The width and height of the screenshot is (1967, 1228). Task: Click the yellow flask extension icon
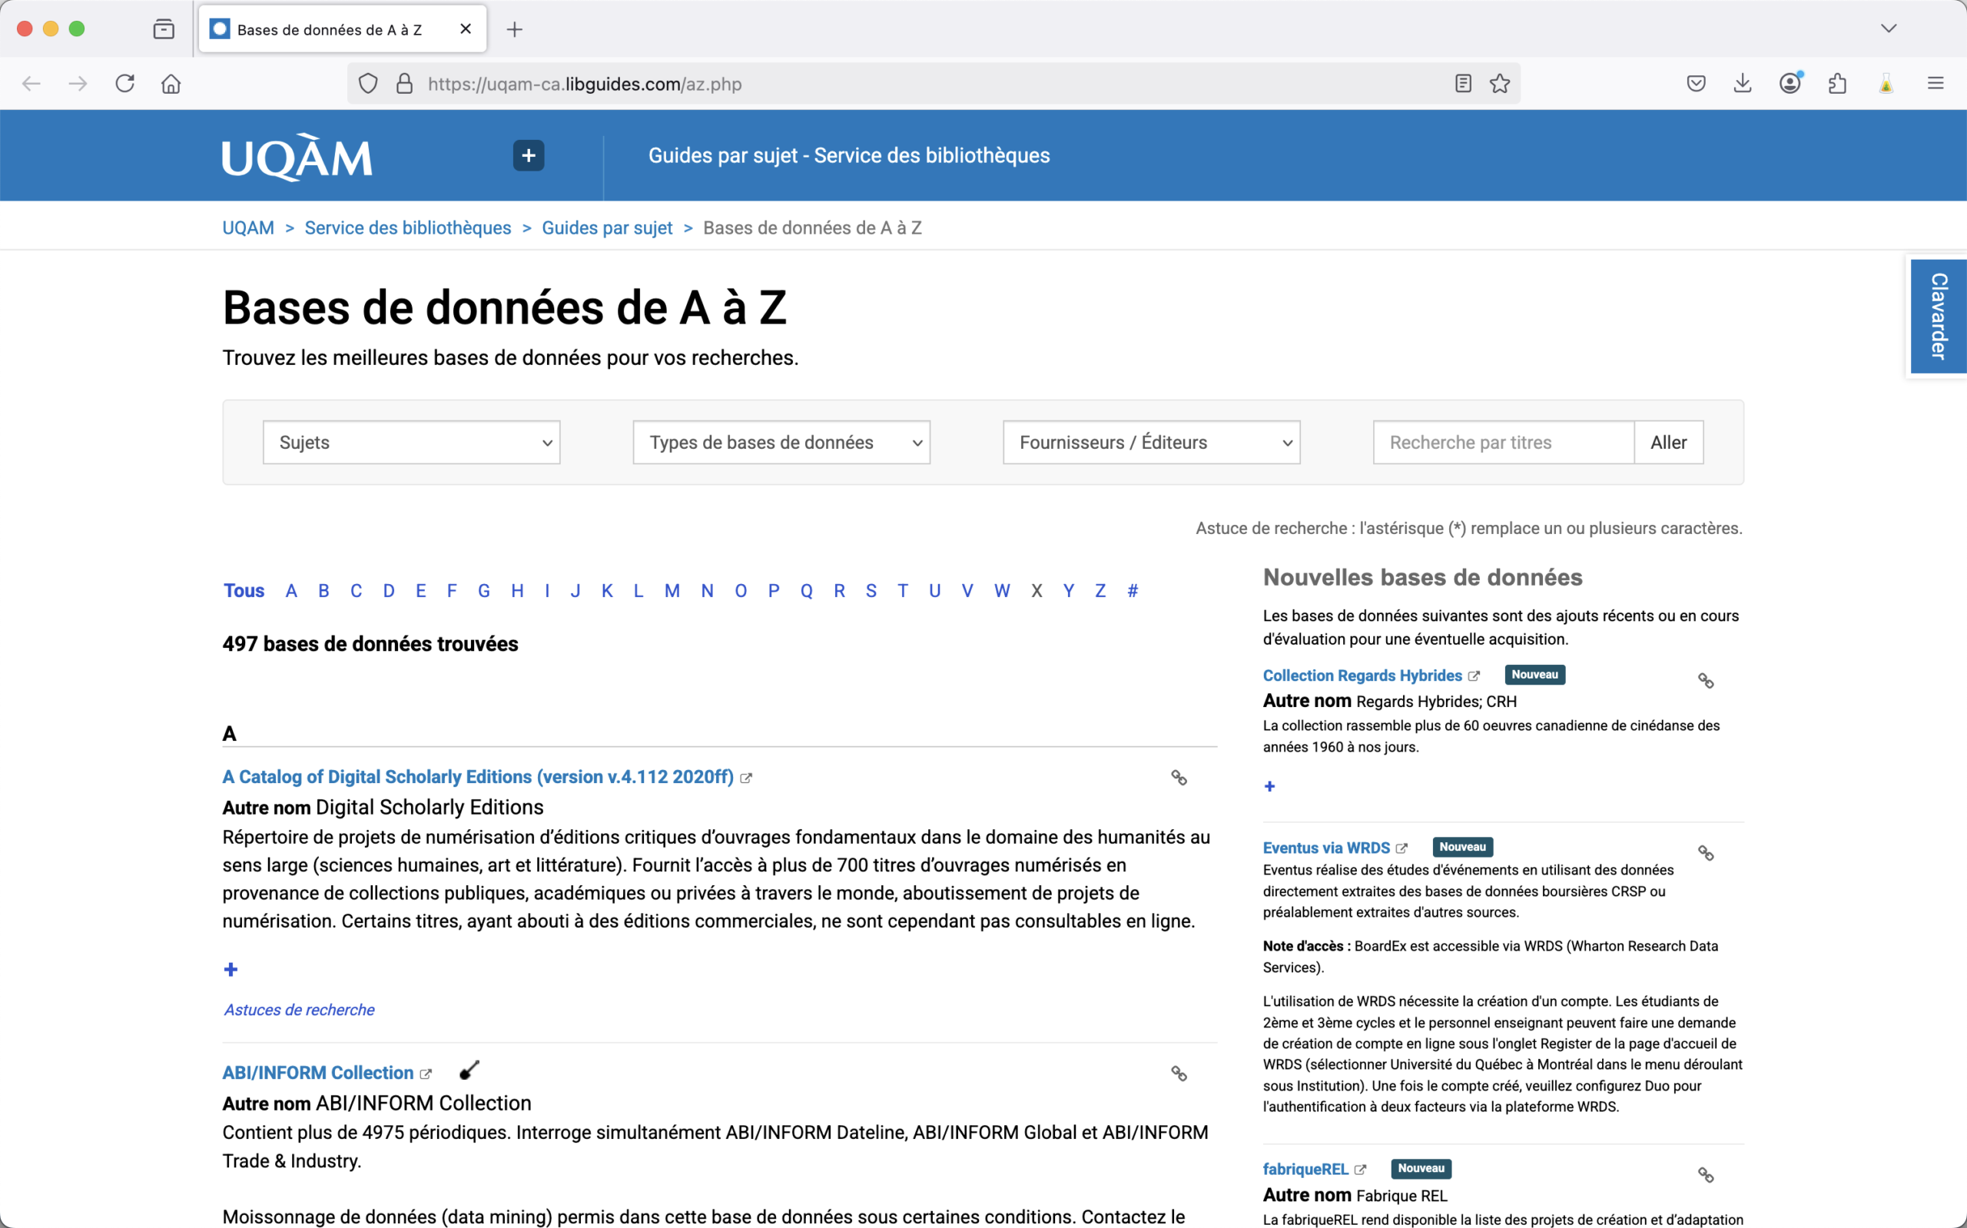[x=1886, y=84]
